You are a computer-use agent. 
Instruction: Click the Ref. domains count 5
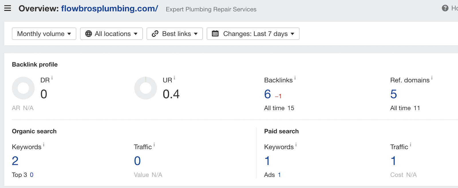(394, 94)
